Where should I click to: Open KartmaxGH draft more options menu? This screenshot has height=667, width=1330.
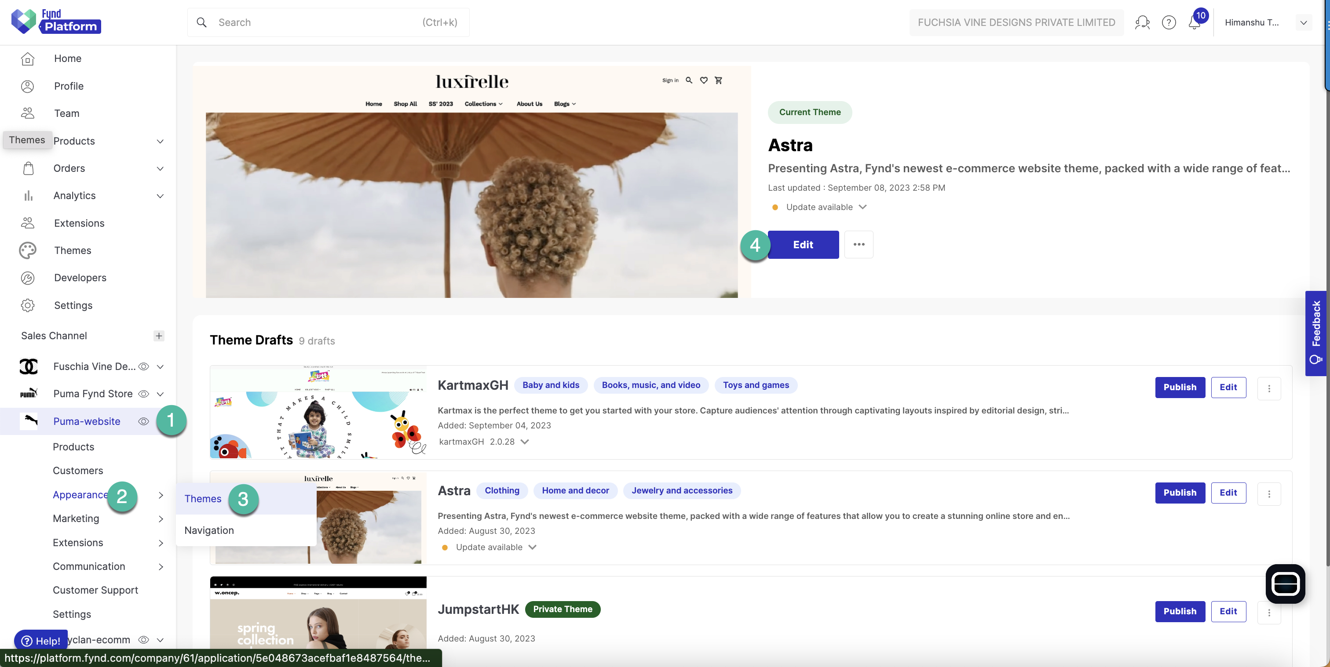[1269, 388]
